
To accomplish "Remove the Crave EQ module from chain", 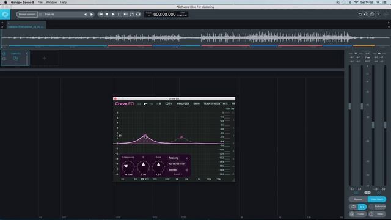I will (x=27, y=53).
